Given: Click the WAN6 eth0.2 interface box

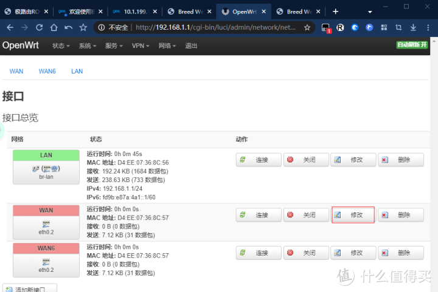Looking at the screenshot, I should tap(46, 260).
